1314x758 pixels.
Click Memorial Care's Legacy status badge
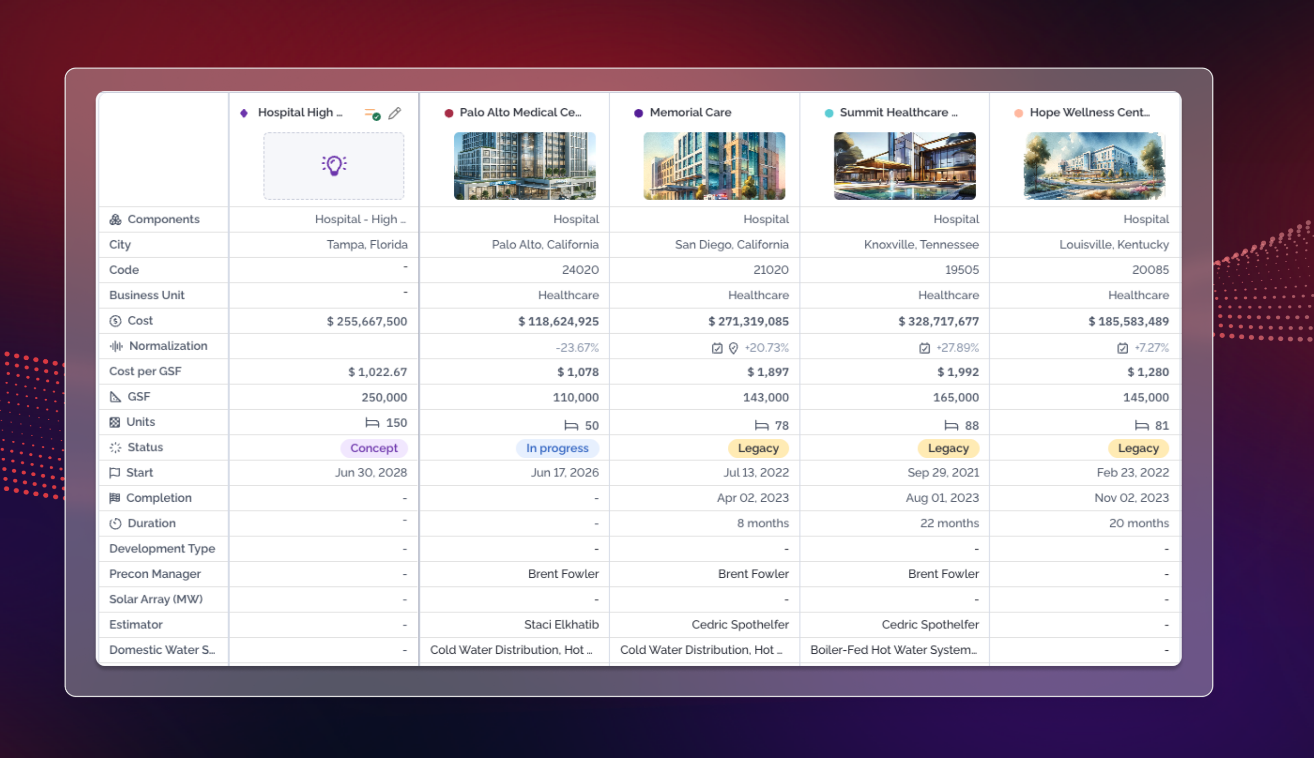pyautogui.click(x=758, y=448)
